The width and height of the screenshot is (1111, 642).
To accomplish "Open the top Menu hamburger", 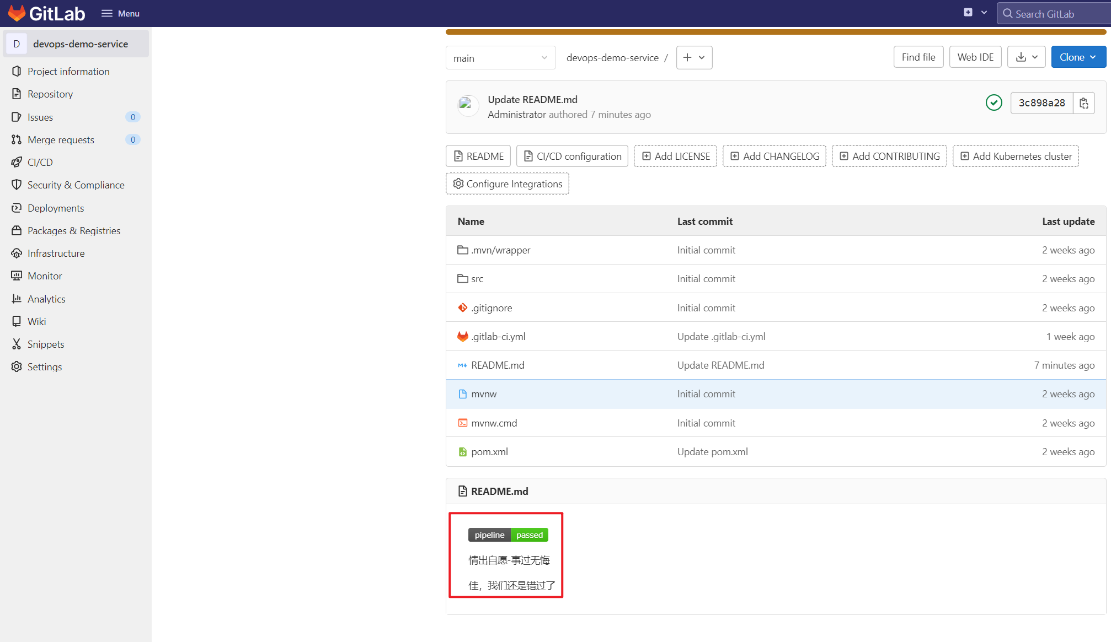I will point(120,13).
